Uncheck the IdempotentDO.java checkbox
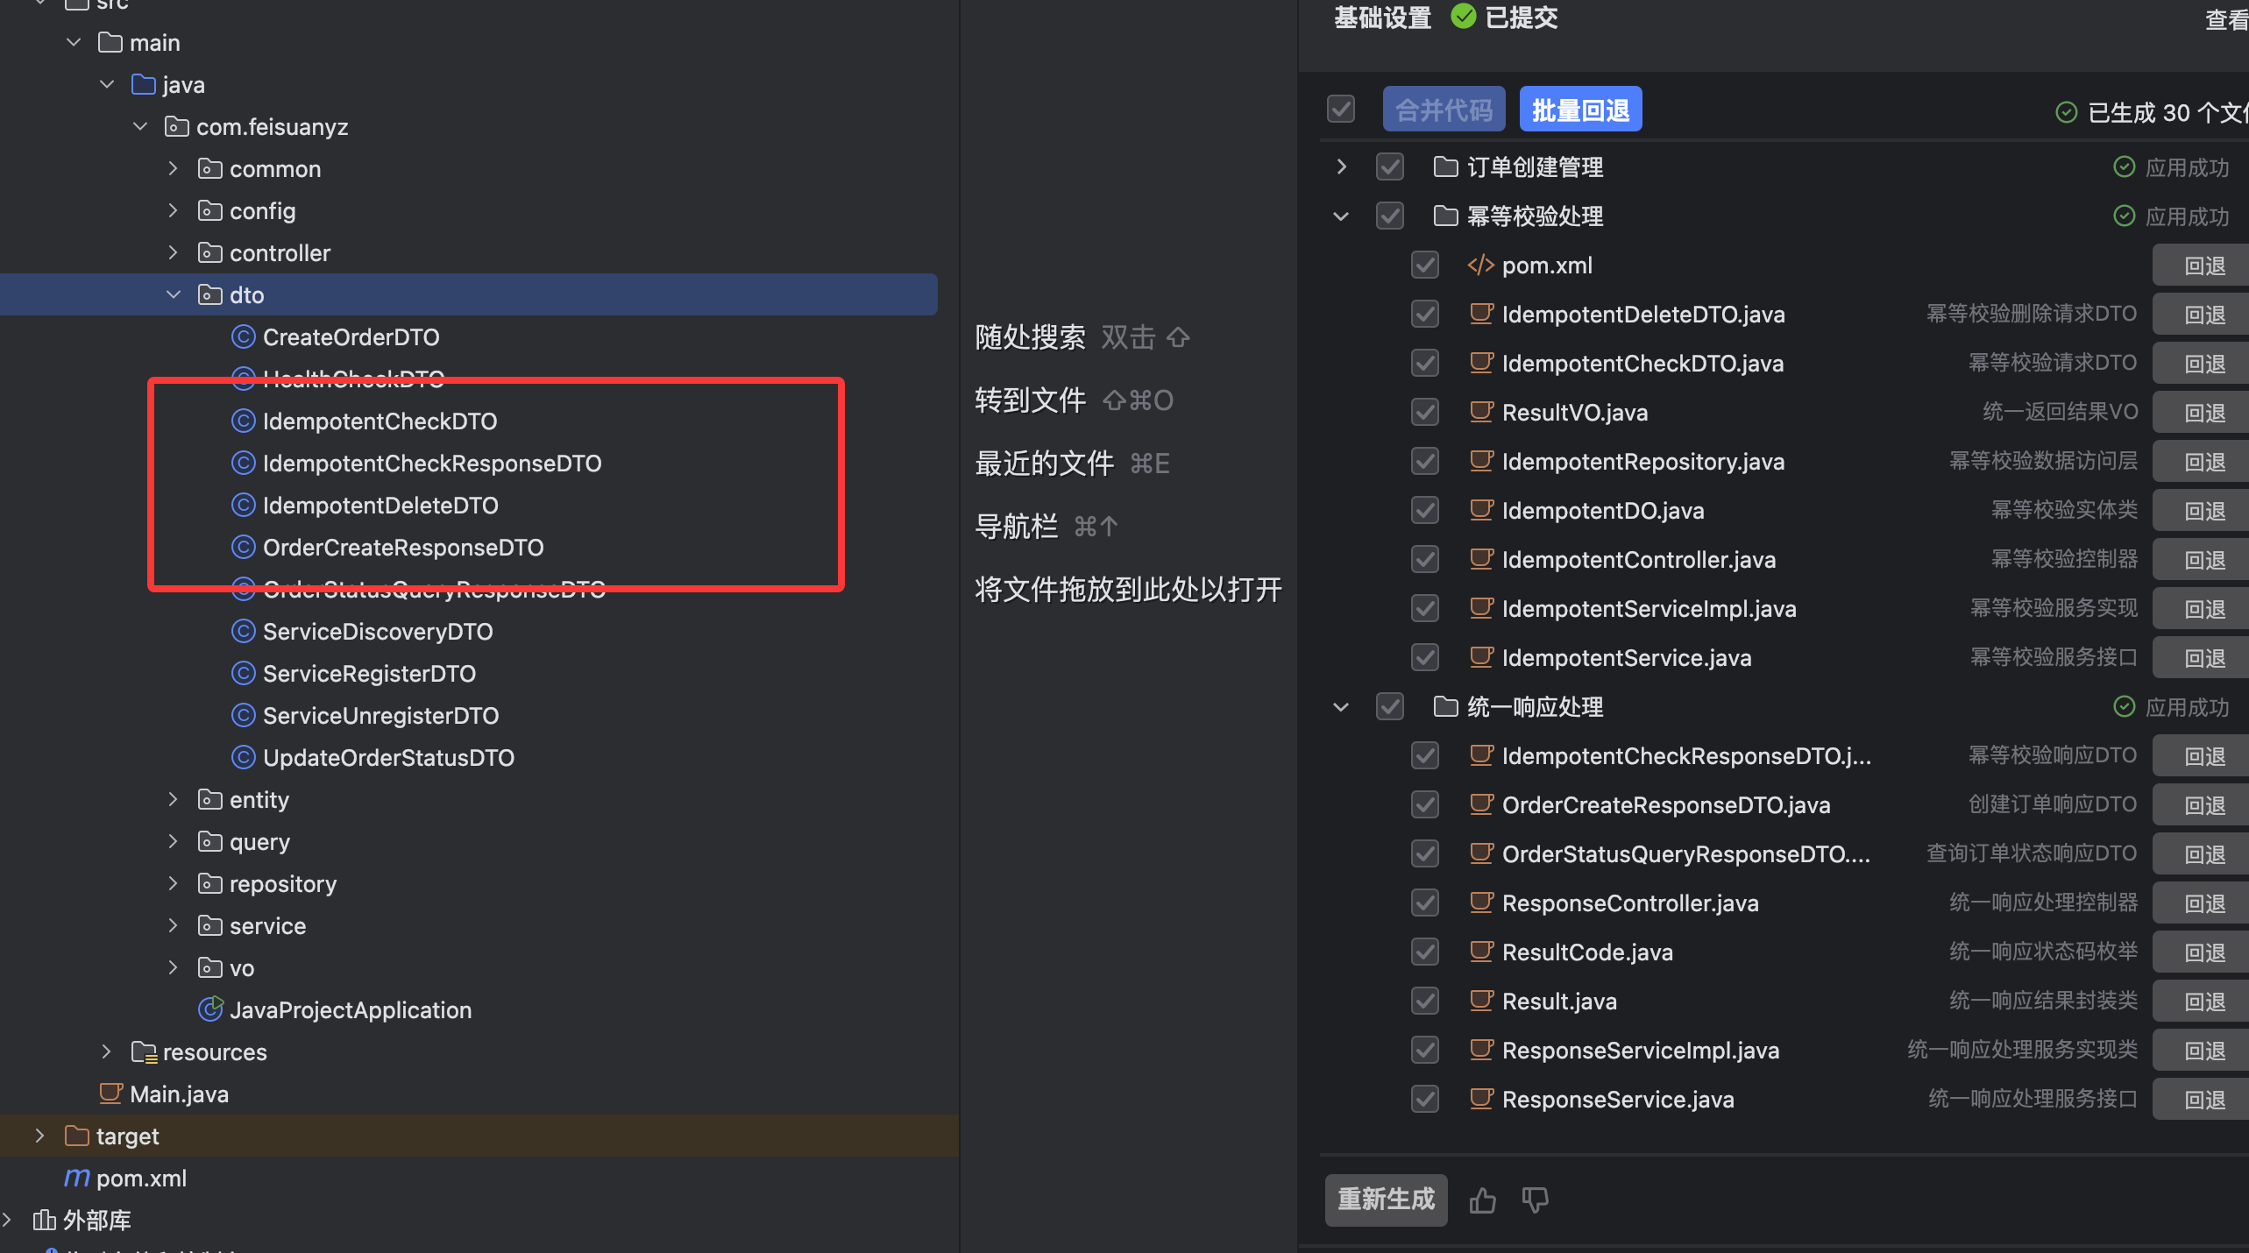 1425,511
